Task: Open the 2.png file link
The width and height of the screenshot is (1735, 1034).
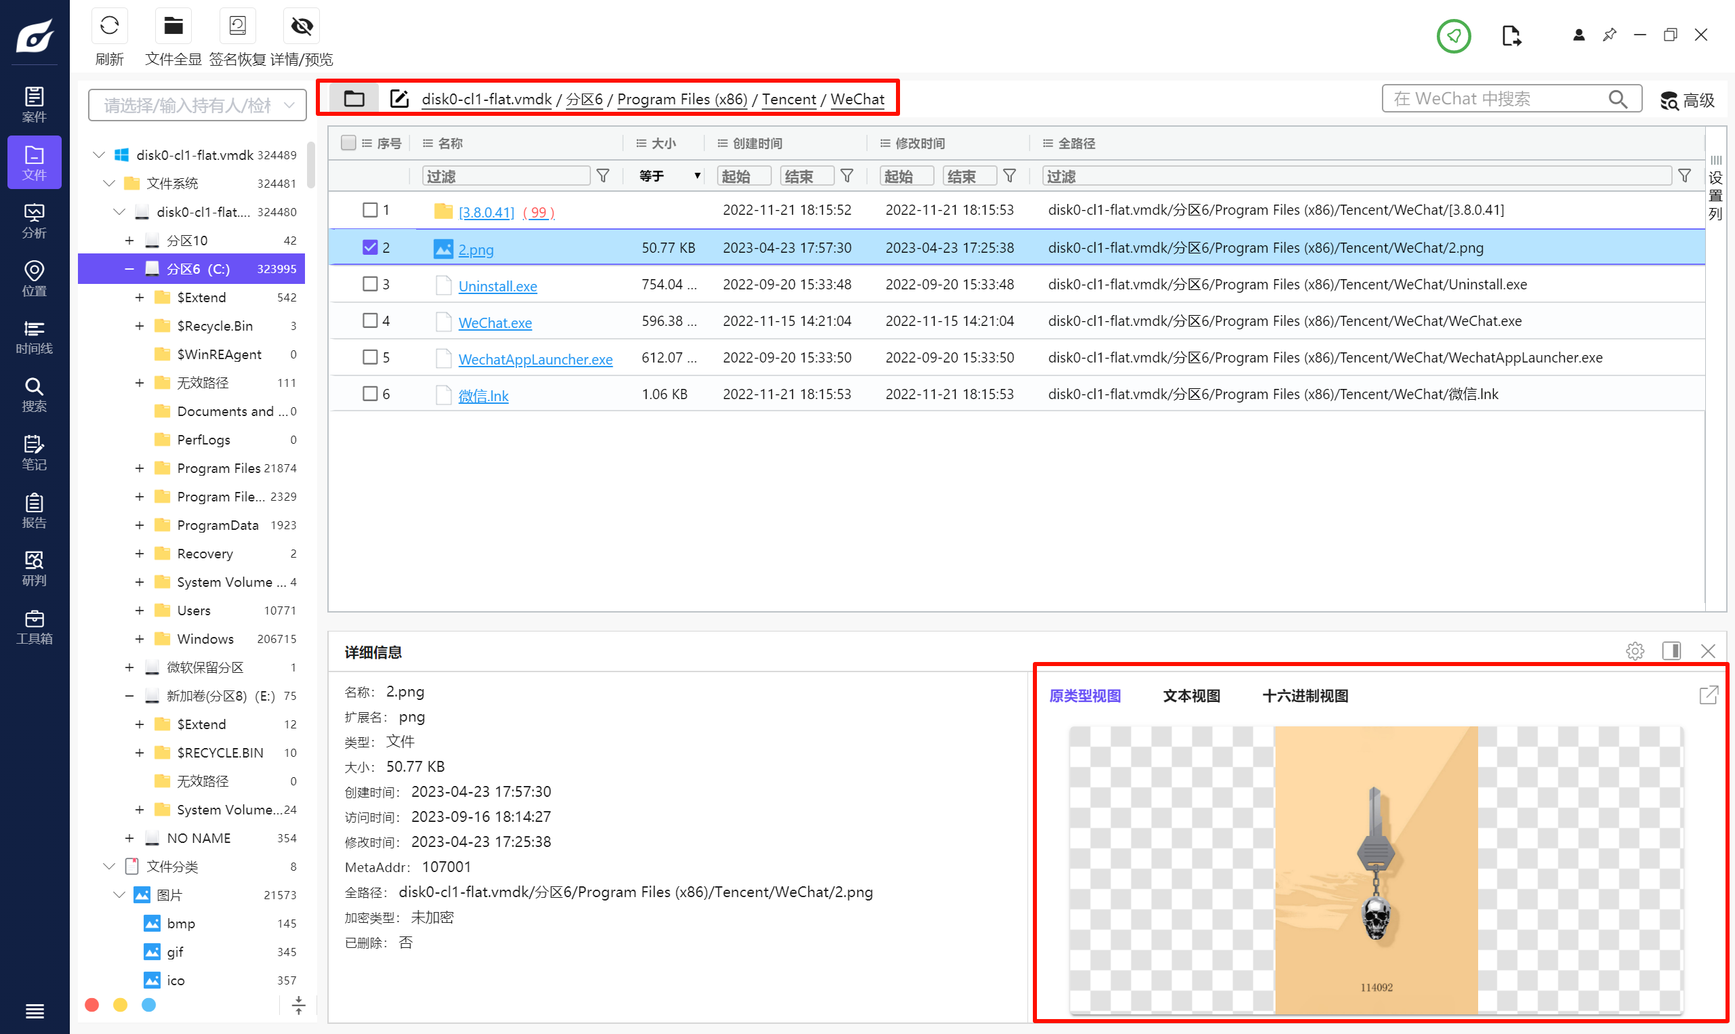Action: pyautogui.click(x=476, y=249)
